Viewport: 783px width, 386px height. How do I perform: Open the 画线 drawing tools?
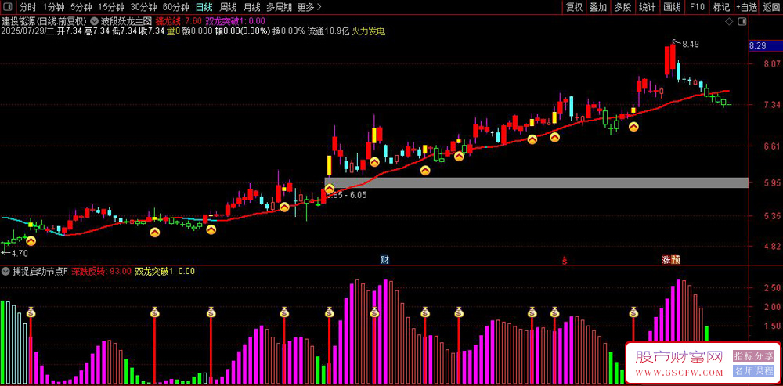672,8
